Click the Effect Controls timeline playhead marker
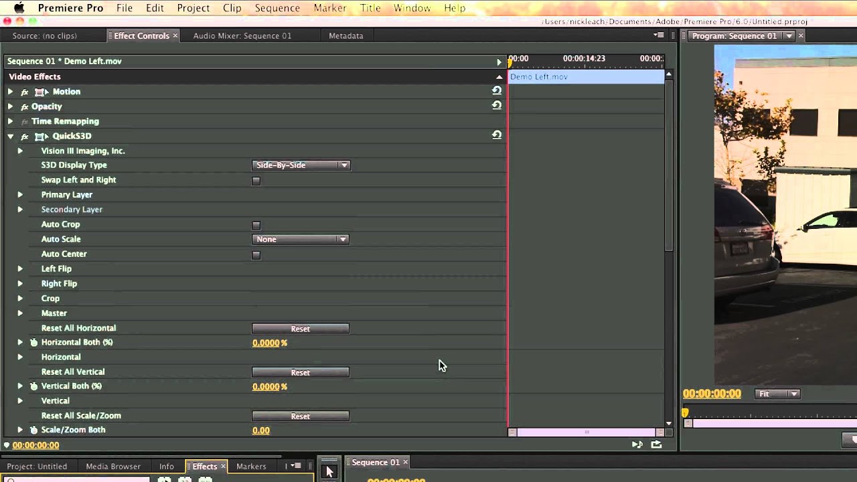Image resolution: width=857 pixels, height=482 pixels. click(510, 62)
